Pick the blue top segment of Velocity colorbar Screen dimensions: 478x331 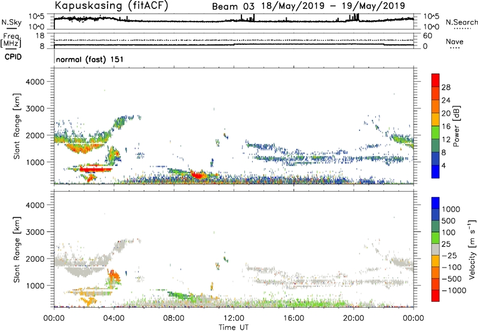(x=436, y=203)
